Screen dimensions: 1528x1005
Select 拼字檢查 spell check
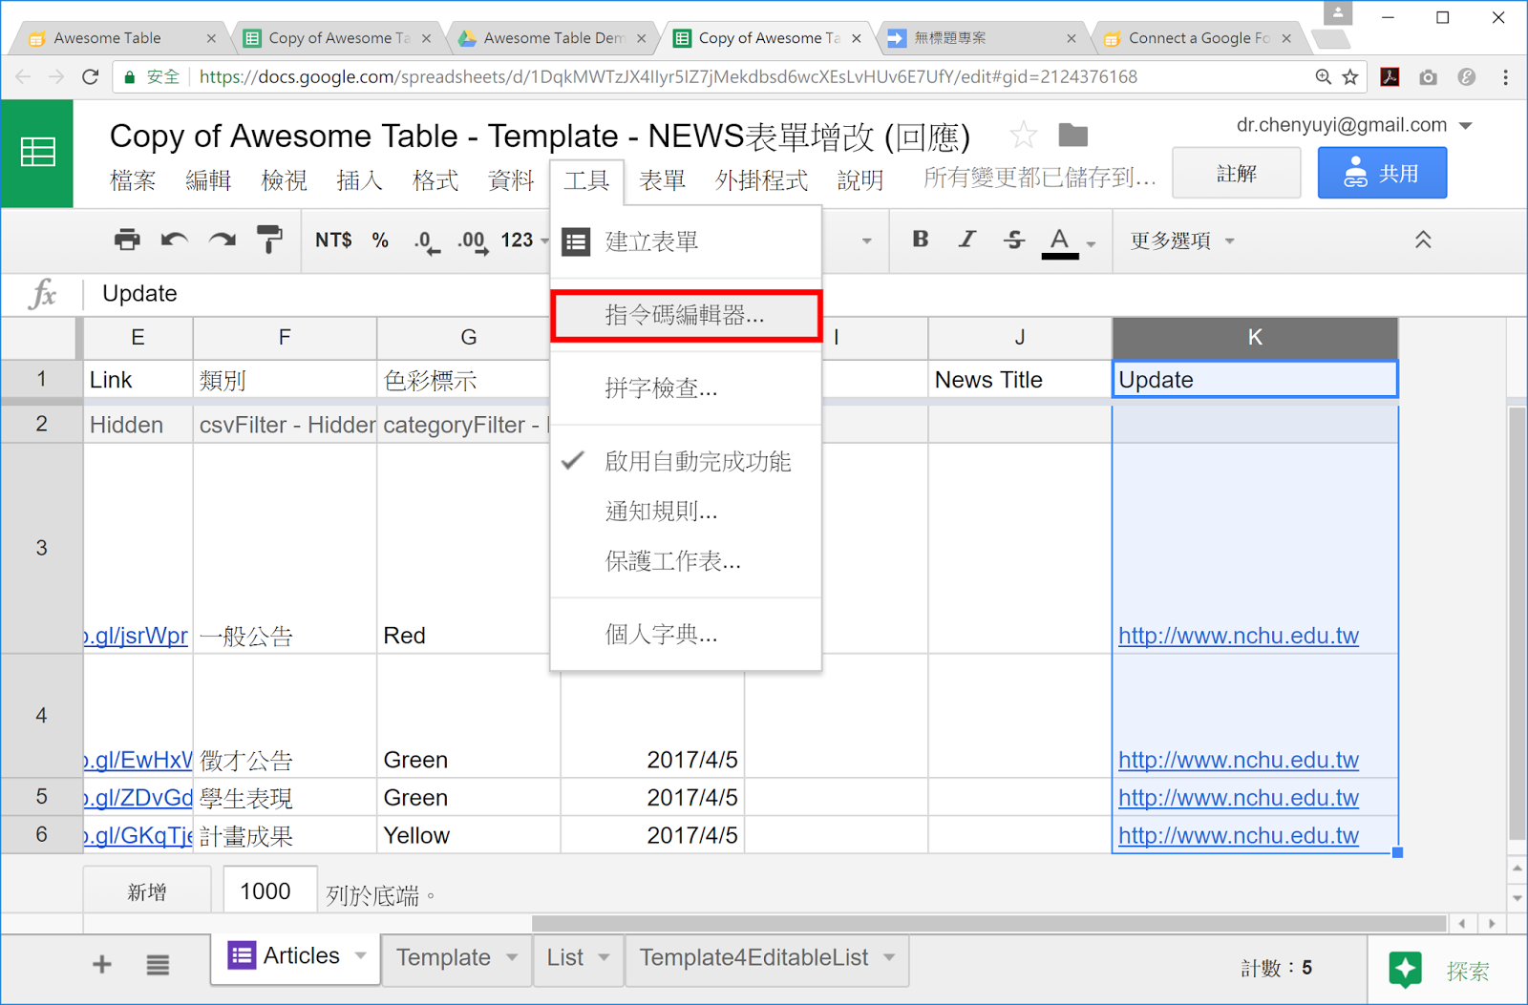[686, 388]
